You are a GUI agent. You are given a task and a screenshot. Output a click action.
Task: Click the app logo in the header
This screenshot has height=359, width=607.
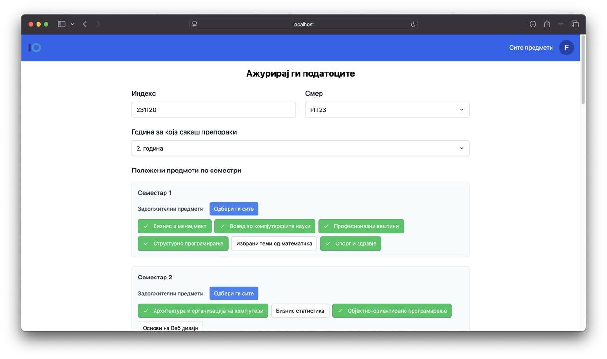click(x=35, y=47)
